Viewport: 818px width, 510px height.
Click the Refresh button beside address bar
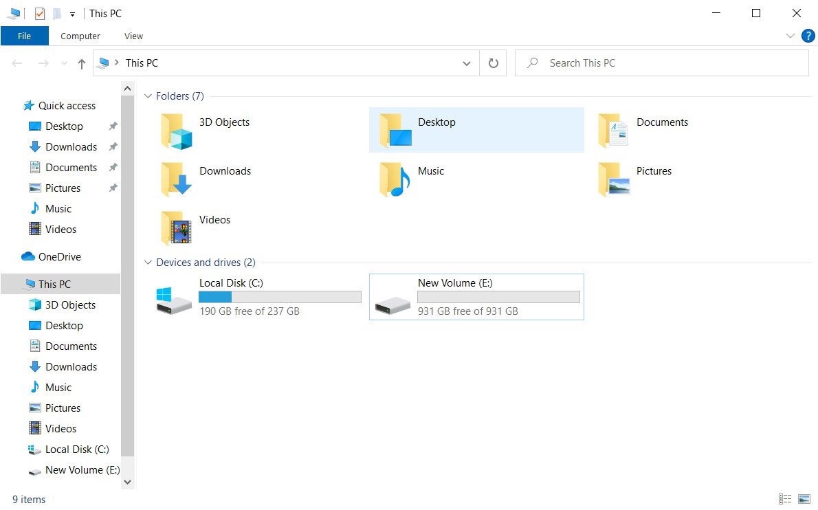coord(493,63)
